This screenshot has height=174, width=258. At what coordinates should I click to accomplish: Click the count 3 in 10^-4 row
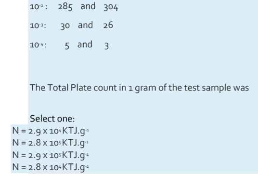click(107, 46)
